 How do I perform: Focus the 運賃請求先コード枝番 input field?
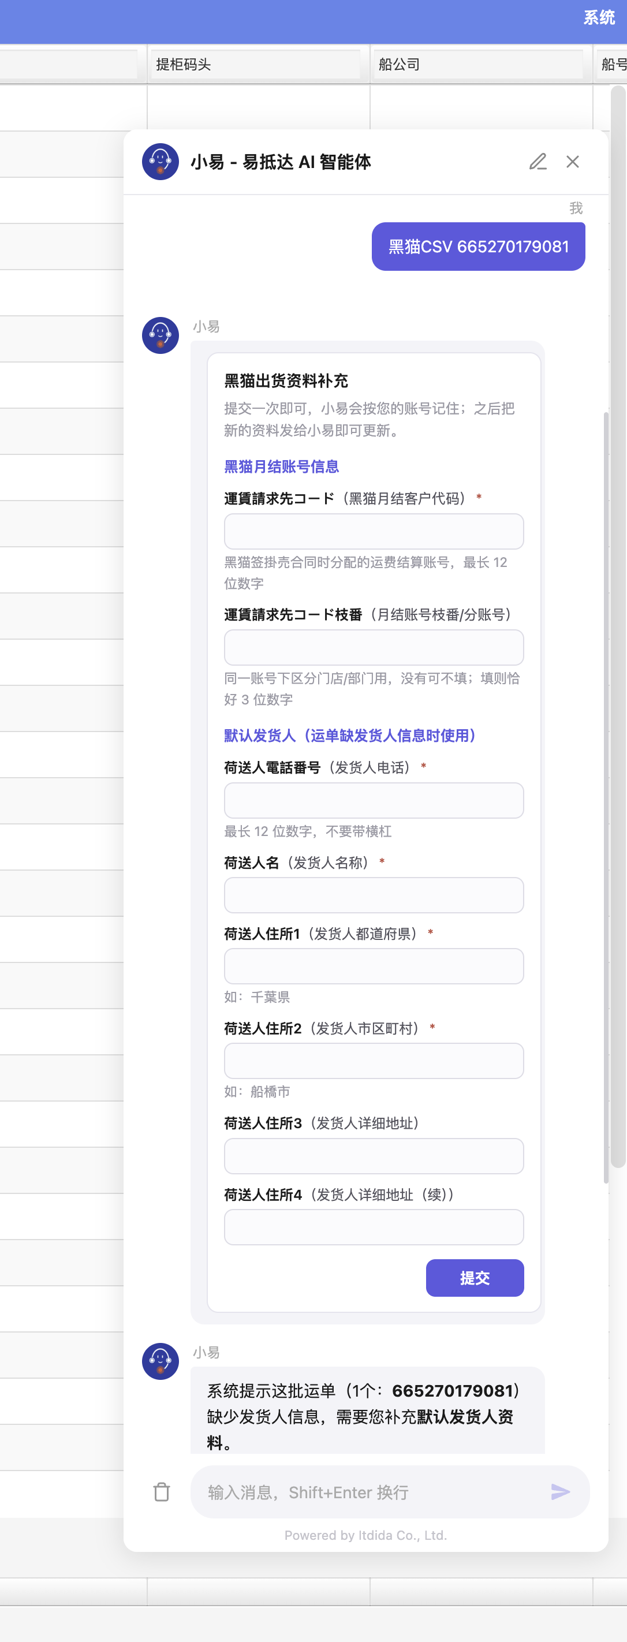(x=374, y=647)
